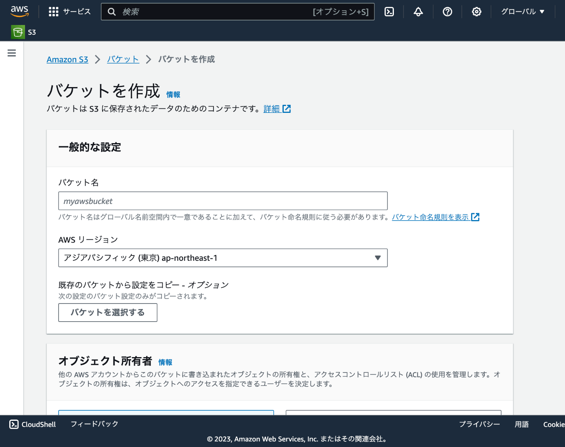Open the help question mark icon
This screenshot has width=565, height=447.
[x=447, y=12]
